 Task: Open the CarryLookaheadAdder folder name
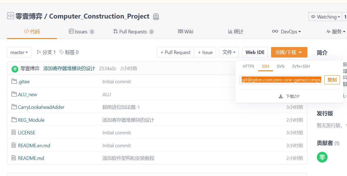click(x=41, y=107)
